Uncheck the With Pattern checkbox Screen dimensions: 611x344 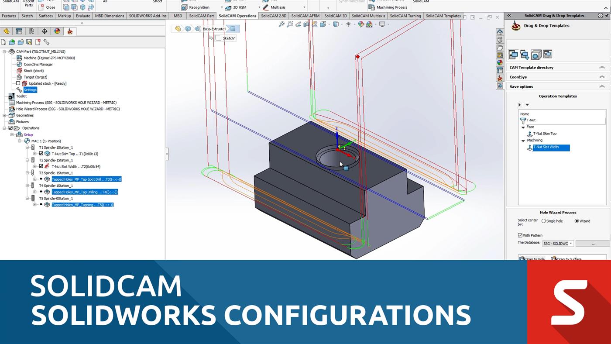tap(520, 235)
